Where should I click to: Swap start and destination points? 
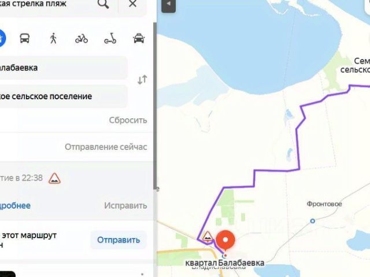pyautogui.click(x=142, y=80)
